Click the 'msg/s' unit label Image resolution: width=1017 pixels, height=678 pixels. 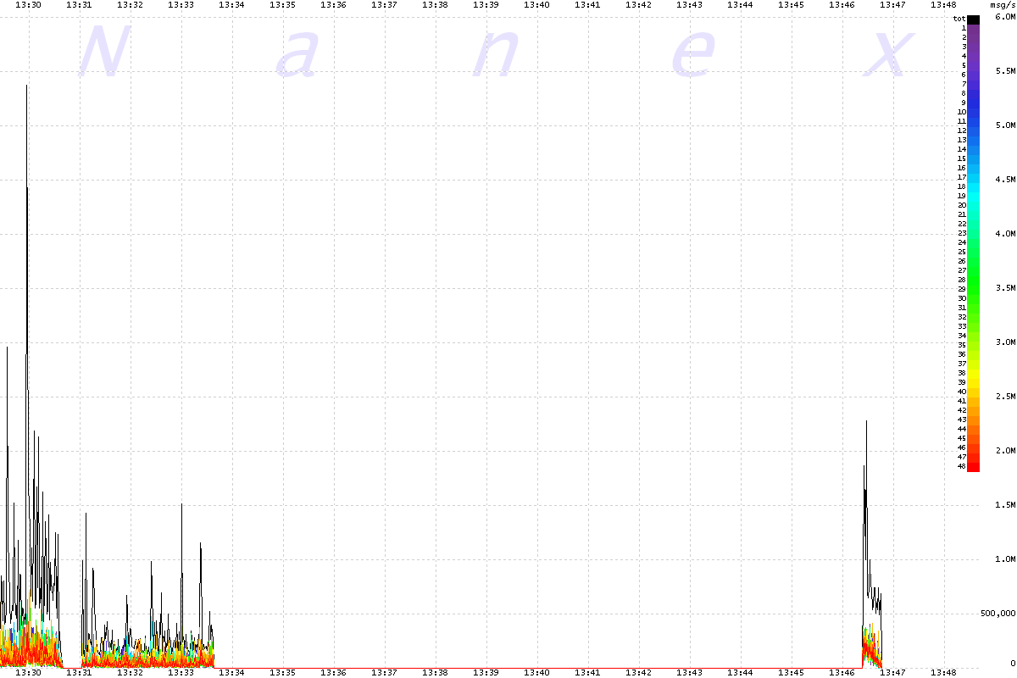click(x=1003, y=5)
